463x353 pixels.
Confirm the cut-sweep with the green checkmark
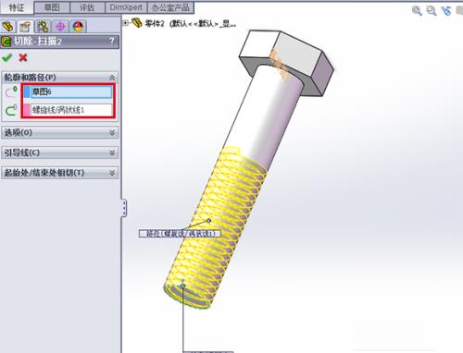click(6, 57)
